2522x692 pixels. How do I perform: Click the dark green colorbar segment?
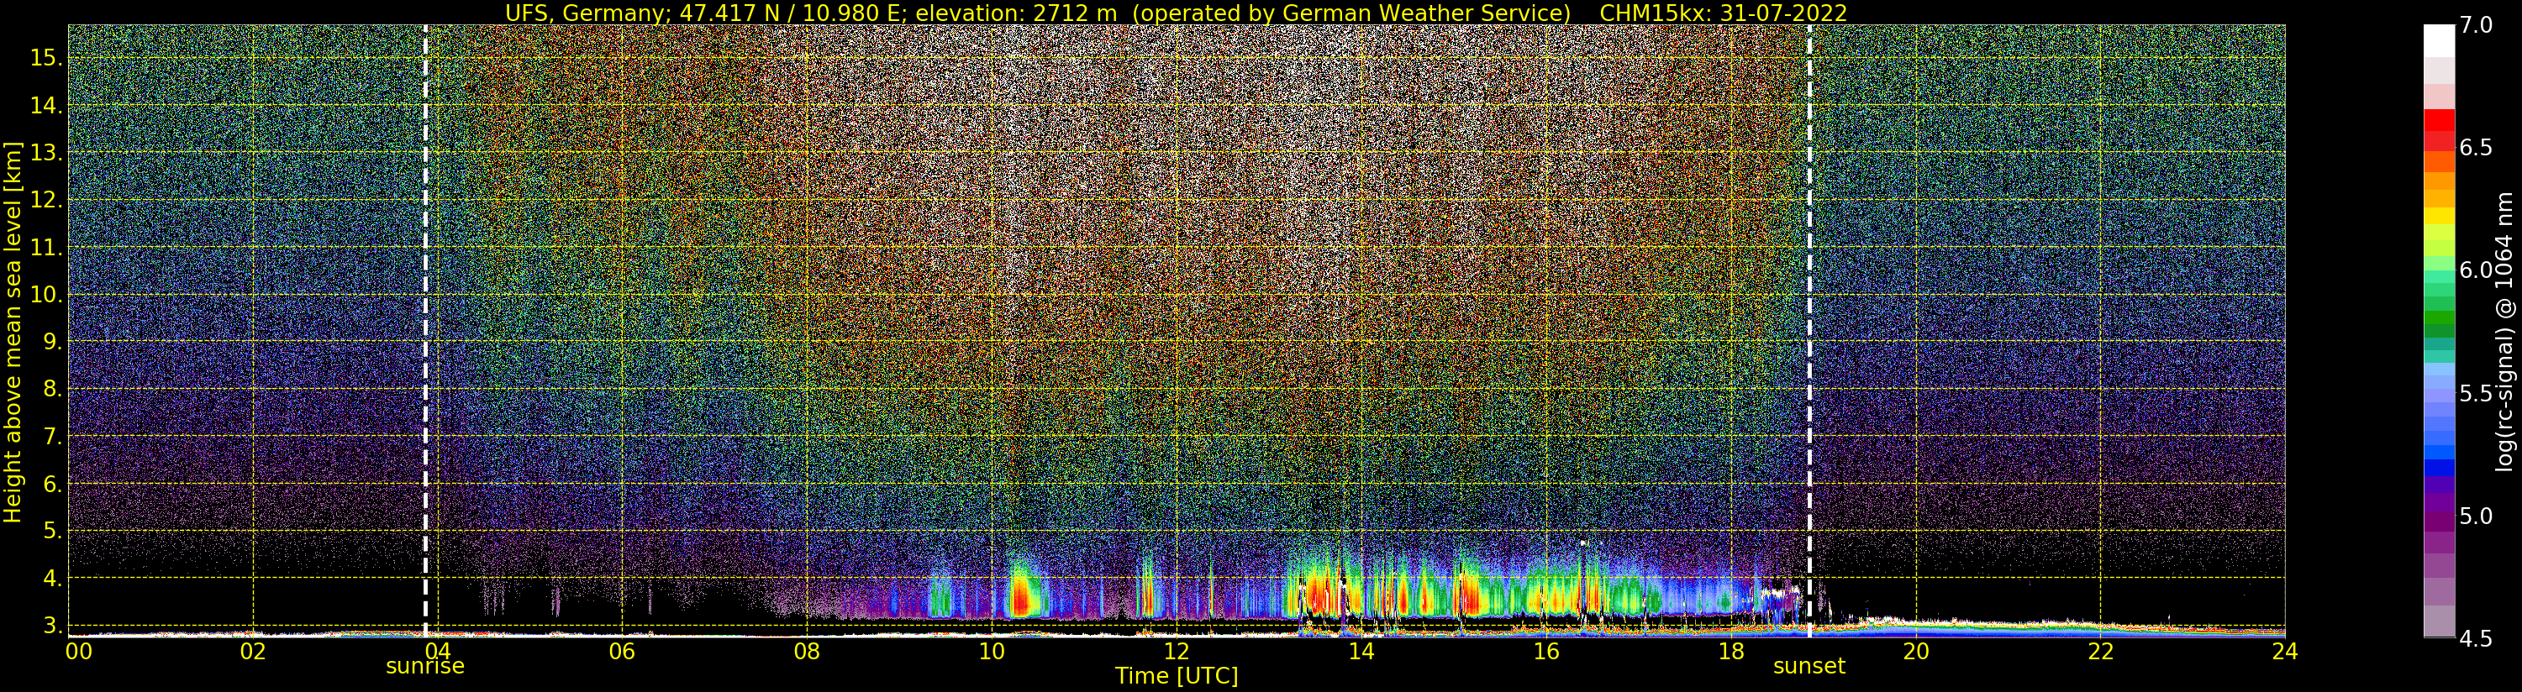coord(2439,318)
